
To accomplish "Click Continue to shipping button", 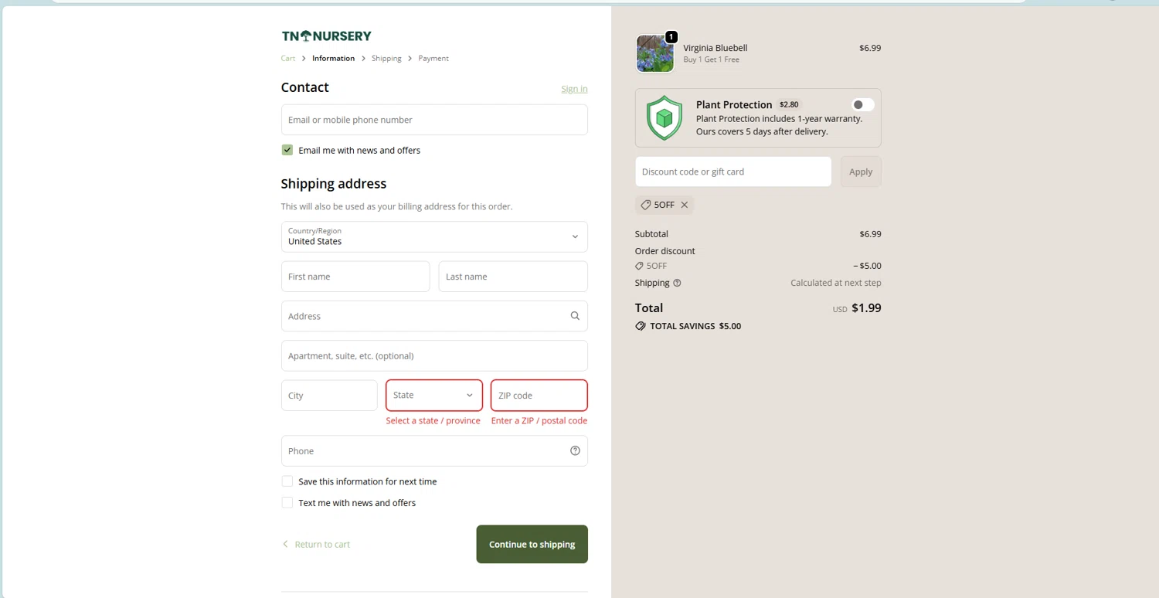I will tap(532, 544).
